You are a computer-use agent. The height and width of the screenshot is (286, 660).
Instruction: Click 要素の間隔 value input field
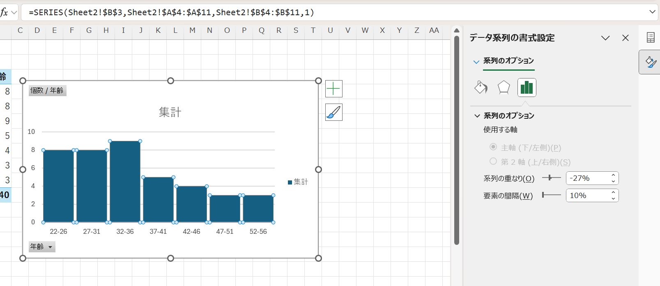588,196
